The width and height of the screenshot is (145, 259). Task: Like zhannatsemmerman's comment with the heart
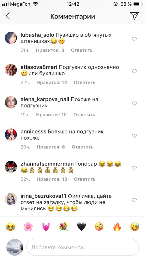(135, 168)
